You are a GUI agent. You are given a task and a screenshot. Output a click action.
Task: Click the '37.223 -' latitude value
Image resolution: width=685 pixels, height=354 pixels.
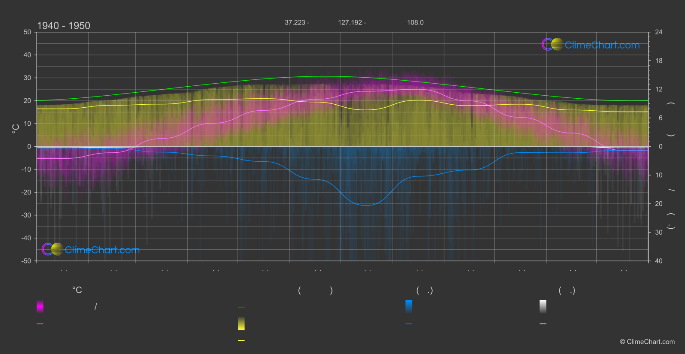tap(297, 22)
